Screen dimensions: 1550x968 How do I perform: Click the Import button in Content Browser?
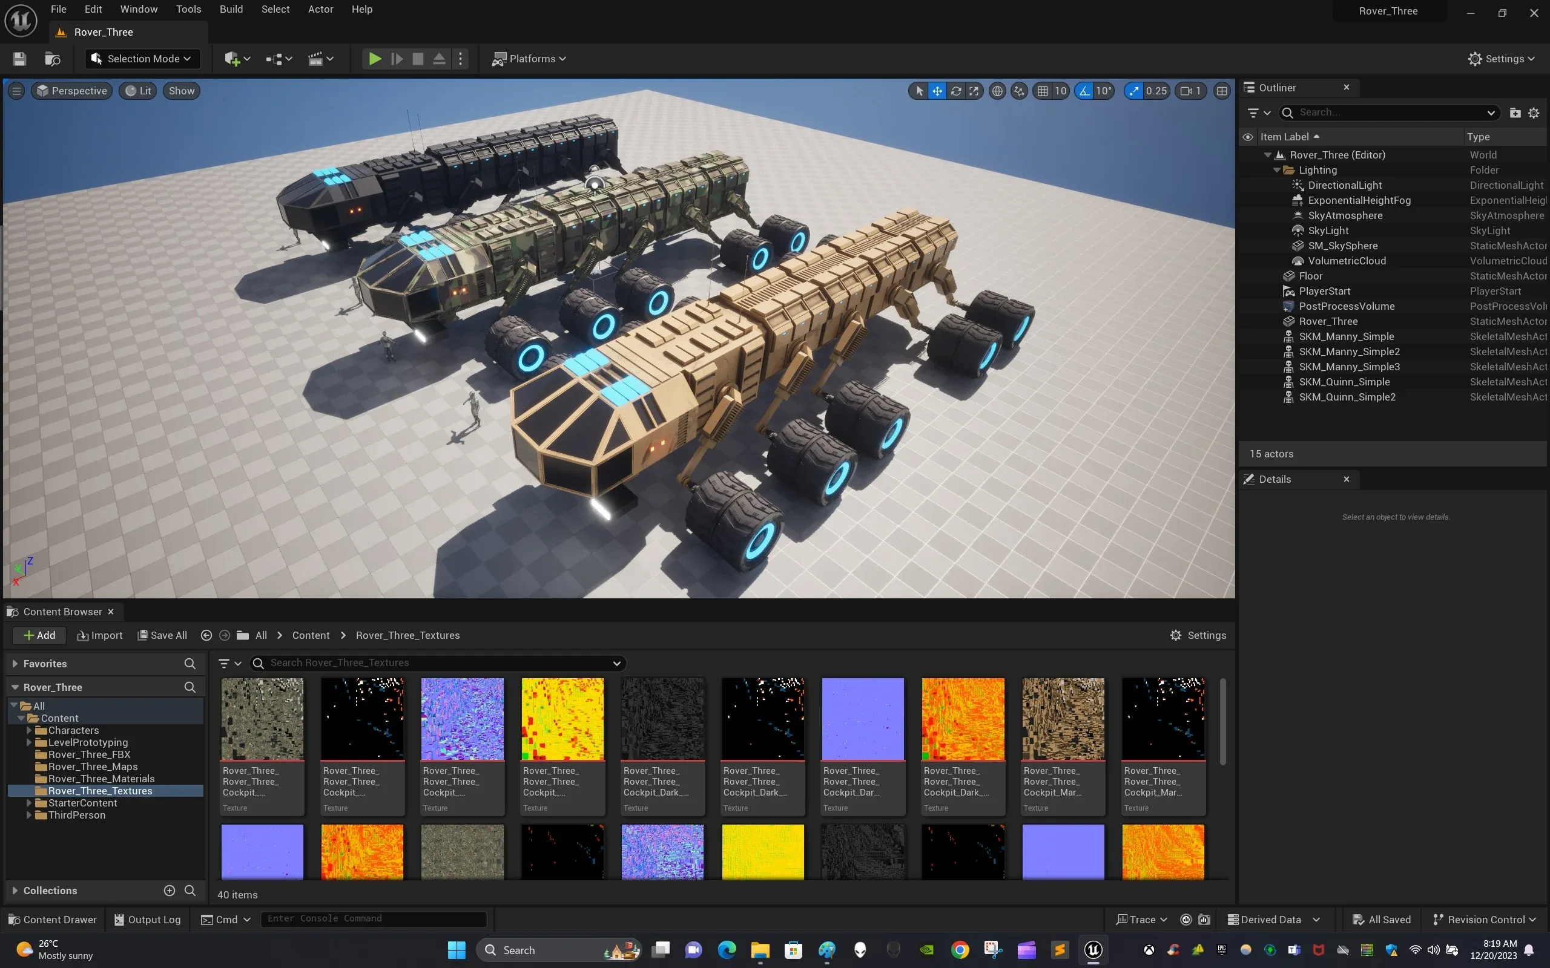(99, 635)
